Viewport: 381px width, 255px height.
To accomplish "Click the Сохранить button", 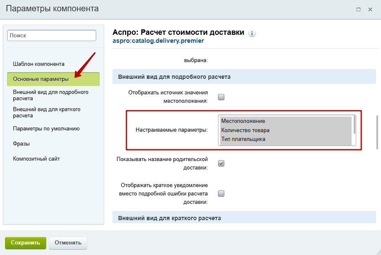I will tap(26, 243).
